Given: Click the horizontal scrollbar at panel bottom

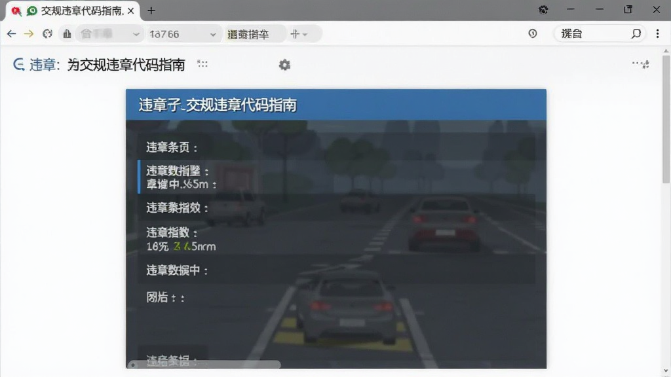Looking at the screenshot, I should (204, 365).
